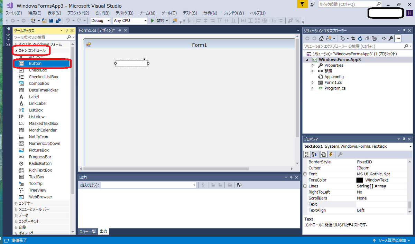Click the H user account avatar

coord(409,13)
